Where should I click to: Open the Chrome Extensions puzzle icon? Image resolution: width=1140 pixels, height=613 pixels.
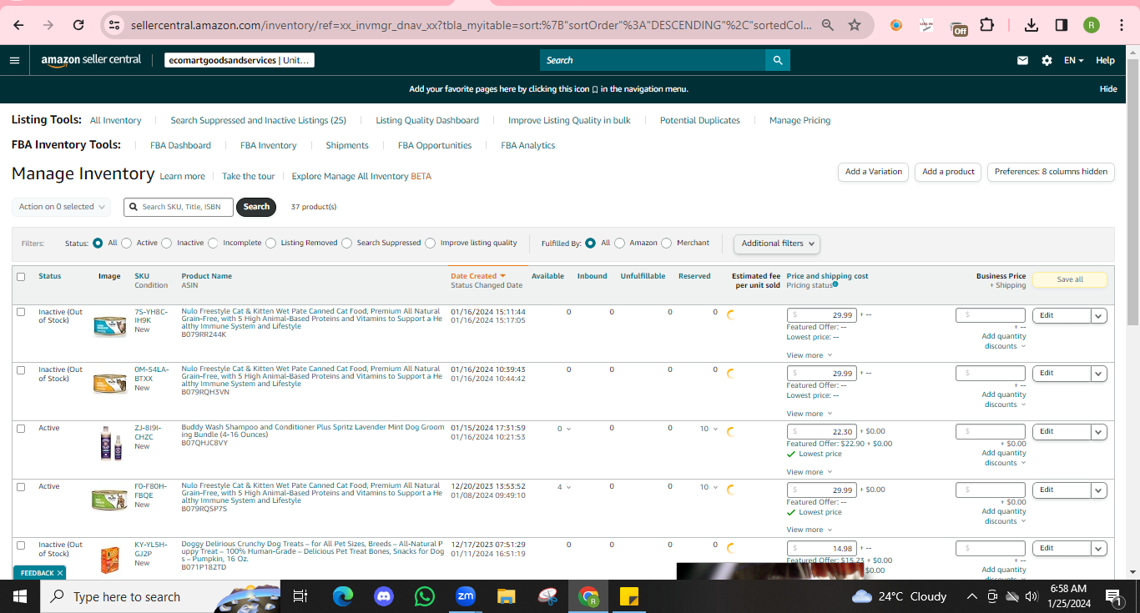986,25
